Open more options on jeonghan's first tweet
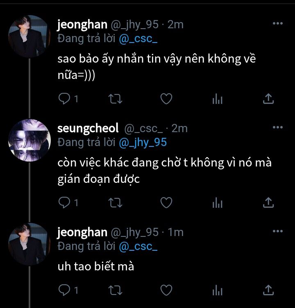 [x=278, y=24]
